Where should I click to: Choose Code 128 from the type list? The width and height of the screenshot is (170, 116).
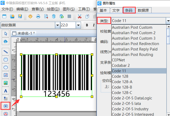pyautogui.click(x=120, y=76)
